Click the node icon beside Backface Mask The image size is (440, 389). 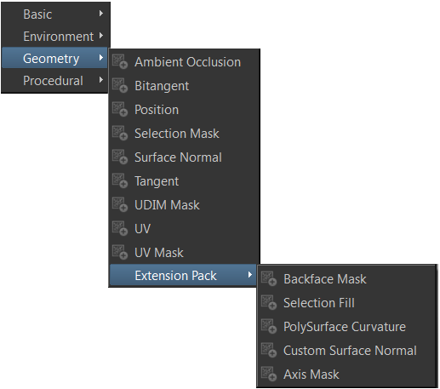point(269,278)
